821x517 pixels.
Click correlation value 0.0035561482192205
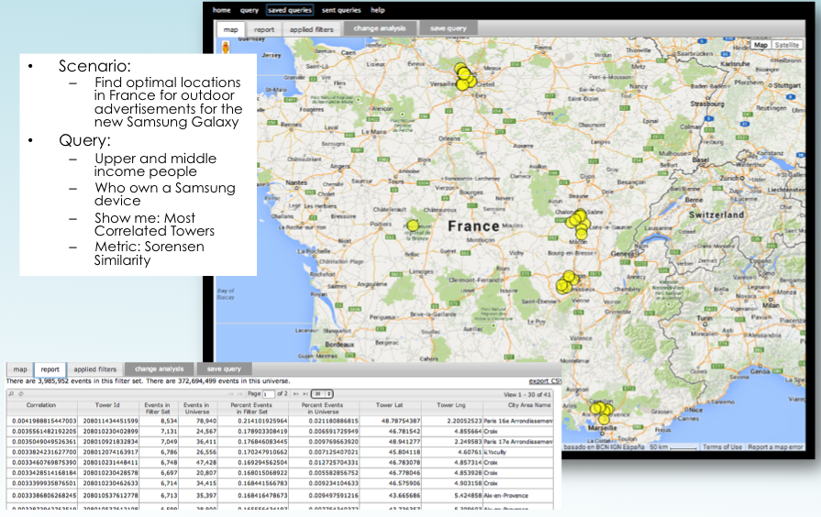click(44, 431)
